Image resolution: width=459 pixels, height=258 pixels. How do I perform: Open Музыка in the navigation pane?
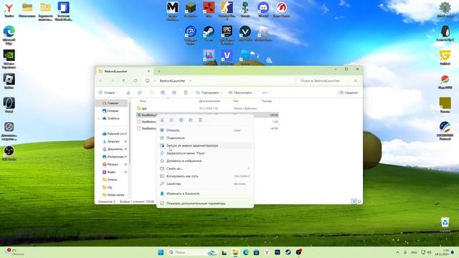[x=114, y=164]
